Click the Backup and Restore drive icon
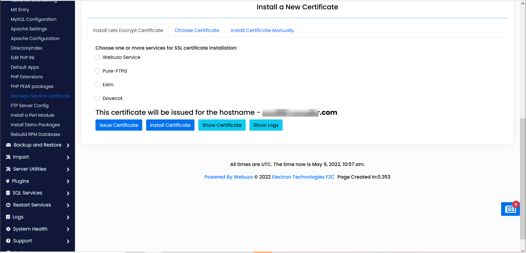Screen dimensions: 526x253 (x=8, y=145)
